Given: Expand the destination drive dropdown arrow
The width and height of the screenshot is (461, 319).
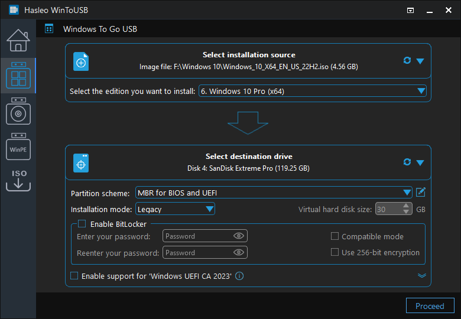Looking at the screenshot, I should (x=420, y=162).
